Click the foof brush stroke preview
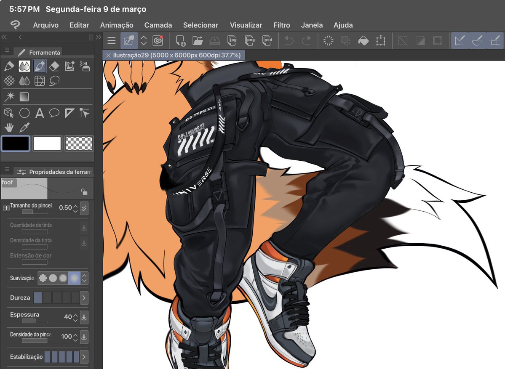Image resolution: width=505 pixels, height=369 pixels. 24,188
